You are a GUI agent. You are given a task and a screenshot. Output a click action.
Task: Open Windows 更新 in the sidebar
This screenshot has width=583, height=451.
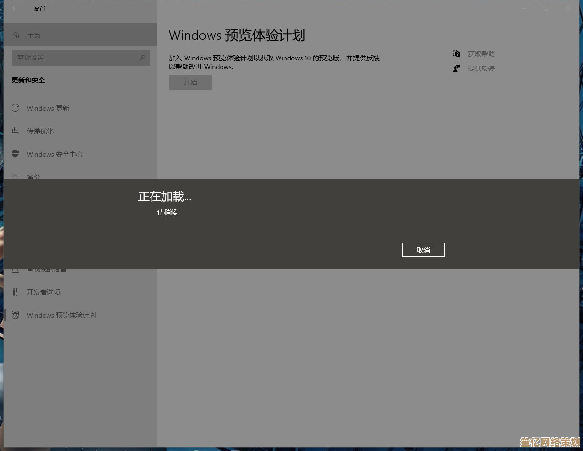click(x=47, y=108)
